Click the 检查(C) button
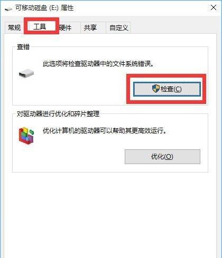Viewport: 222px width, 258px height. (x=166, y=89)
